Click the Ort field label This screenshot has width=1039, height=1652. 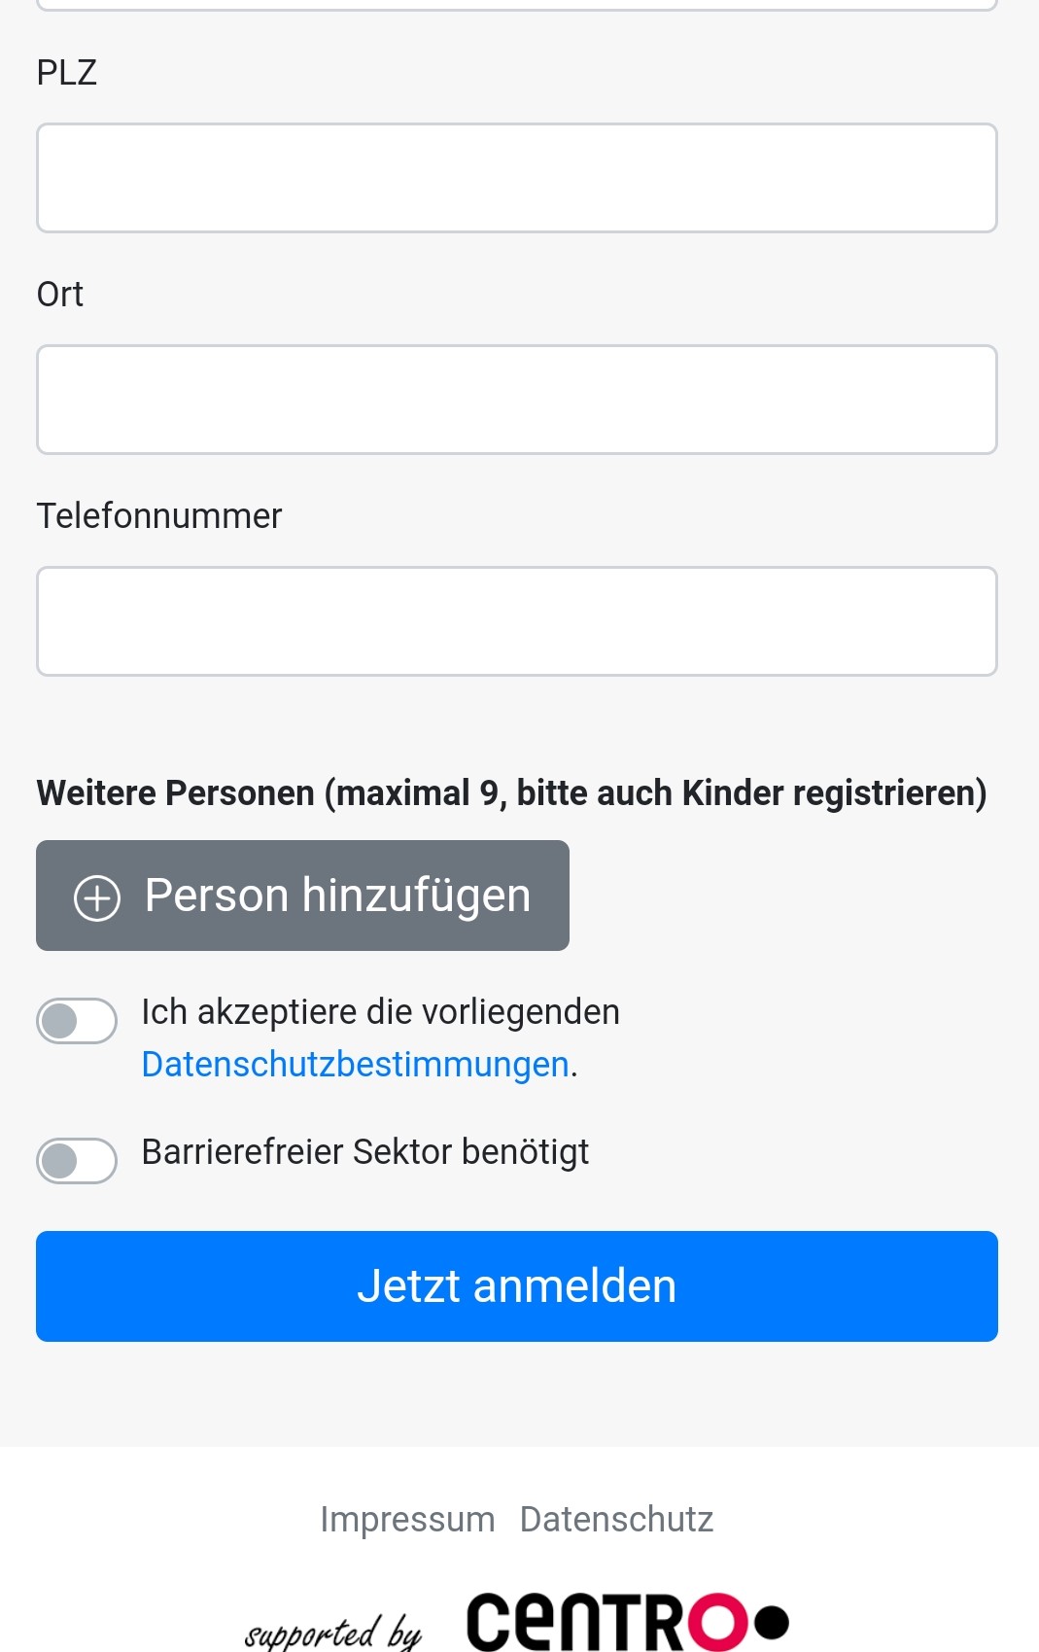coord(60,294)
